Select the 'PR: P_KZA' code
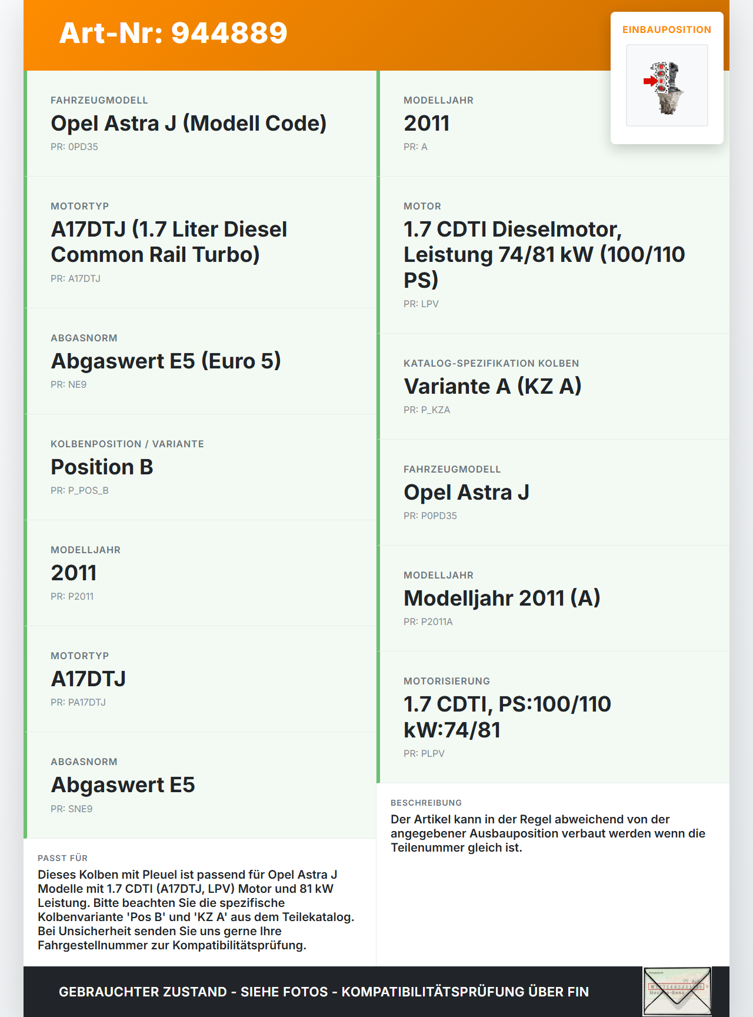 pos(427,410)
